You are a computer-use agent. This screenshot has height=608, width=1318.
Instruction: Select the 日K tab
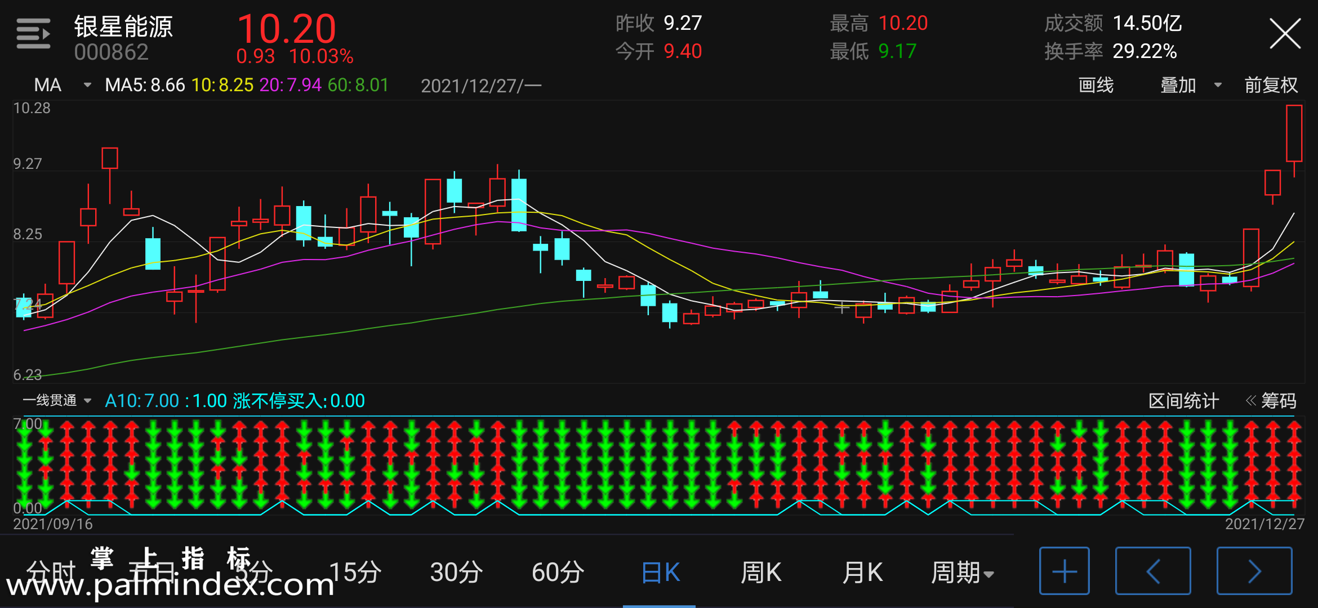(x=660, y=573)
